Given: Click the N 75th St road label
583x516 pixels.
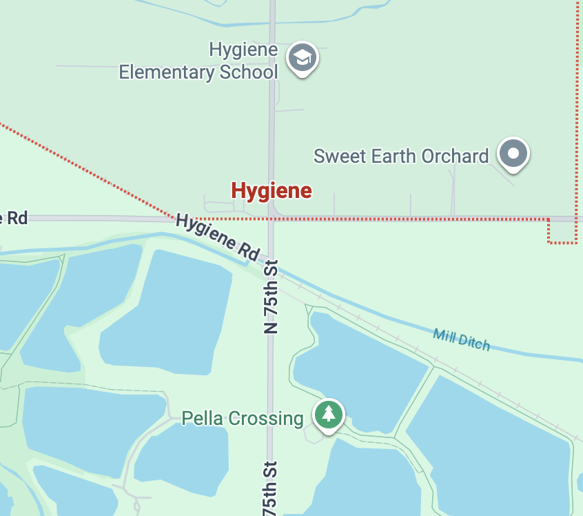Looking at the screenshot, I should (x=271, y=297).
